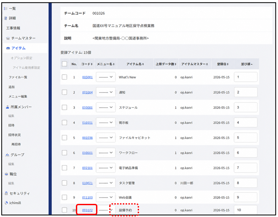Click the group icon beside グループ

click(7, 155)
